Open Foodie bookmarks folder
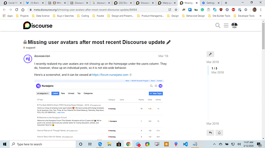Screen dimensions: 265x148 pyautogui.click(x=98, y=16)
